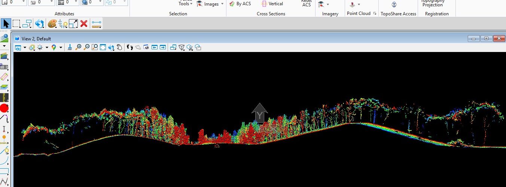Expand the Images dropdown in Selection
The height and width of the screenshot is (187, 506).
(x=222, y=4)
